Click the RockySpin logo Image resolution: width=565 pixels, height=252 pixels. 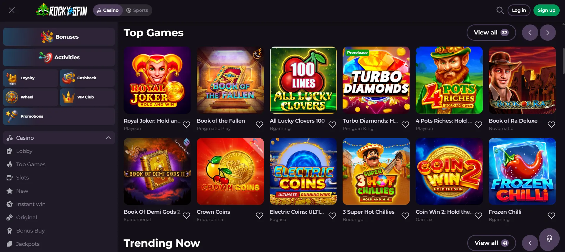tap(62, 10)
